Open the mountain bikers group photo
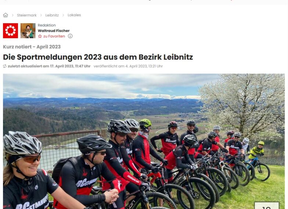The image size is (288, 209). click(x=144, y=141)
